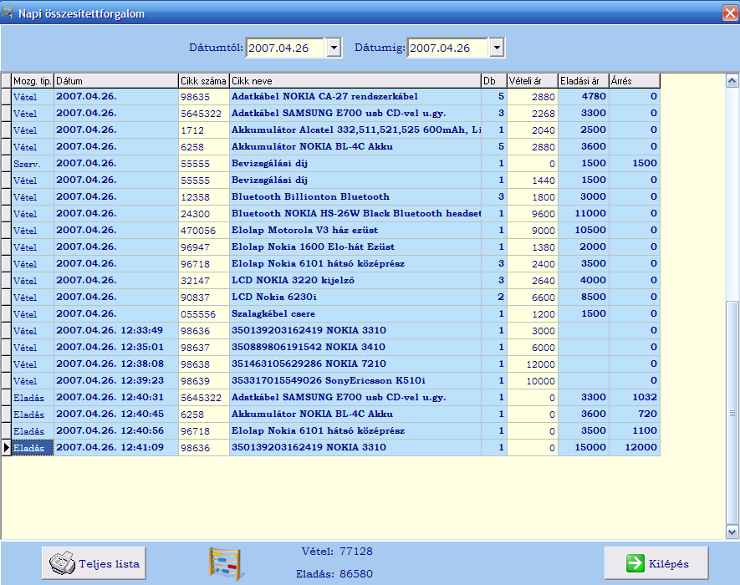Click margin value 1032 cell
Viewport: 740px width, 585px height.
pos(635,398)
